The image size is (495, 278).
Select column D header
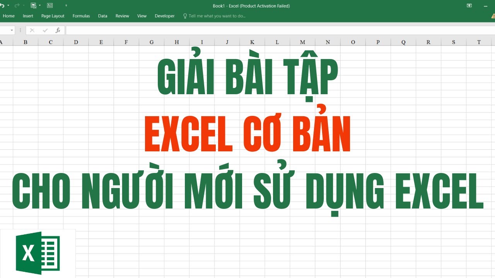[76, 42]
